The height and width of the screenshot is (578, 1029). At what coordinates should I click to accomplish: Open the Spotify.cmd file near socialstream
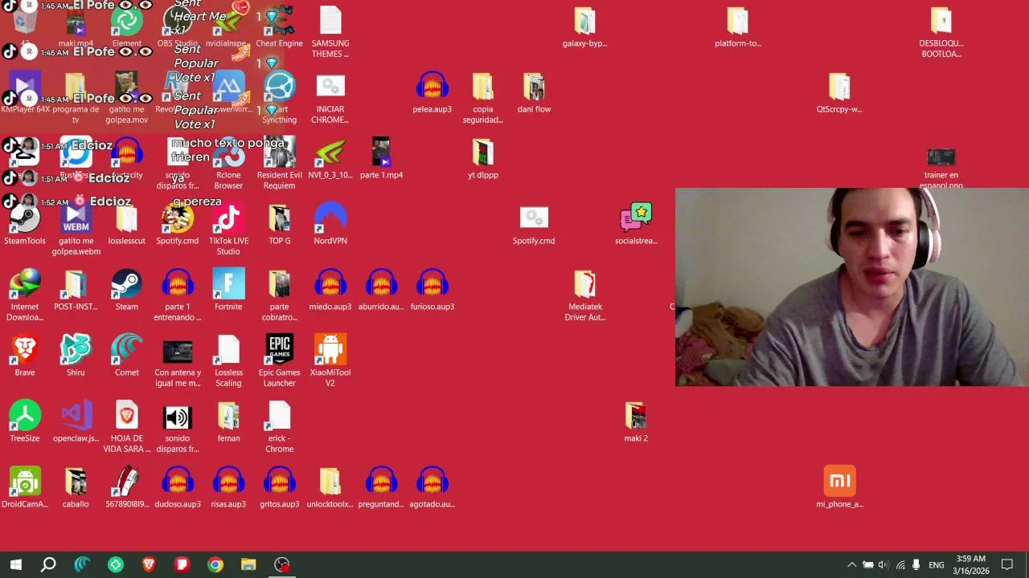(534, 224)
